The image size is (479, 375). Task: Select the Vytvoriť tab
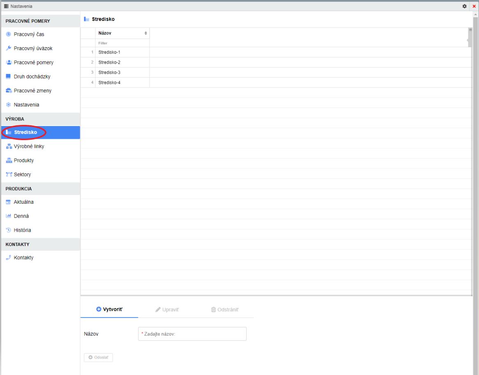tap(109, 309)
